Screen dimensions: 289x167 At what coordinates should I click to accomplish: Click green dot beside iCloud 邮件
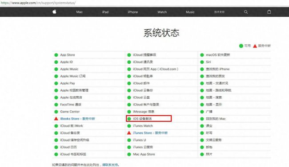129,83
